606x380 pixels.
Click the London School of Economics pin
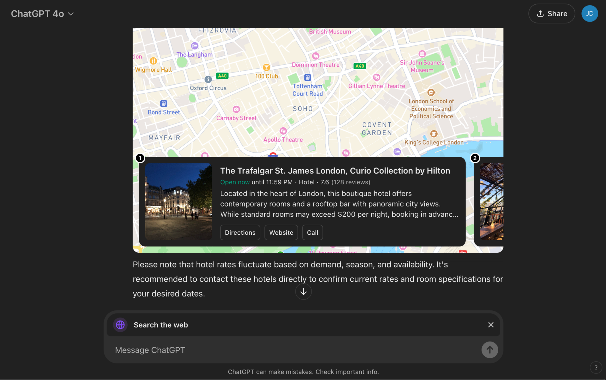(x=431, y=93)
